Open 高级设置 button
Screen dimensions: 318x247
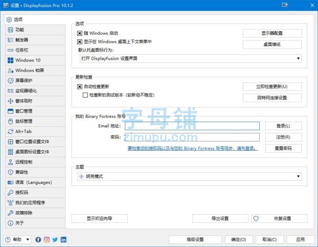pos(195,240)
